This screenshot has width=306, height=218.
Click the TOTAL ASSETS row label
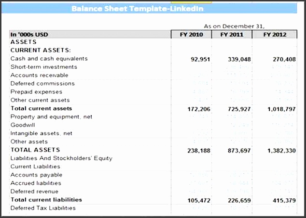[35, 150]
